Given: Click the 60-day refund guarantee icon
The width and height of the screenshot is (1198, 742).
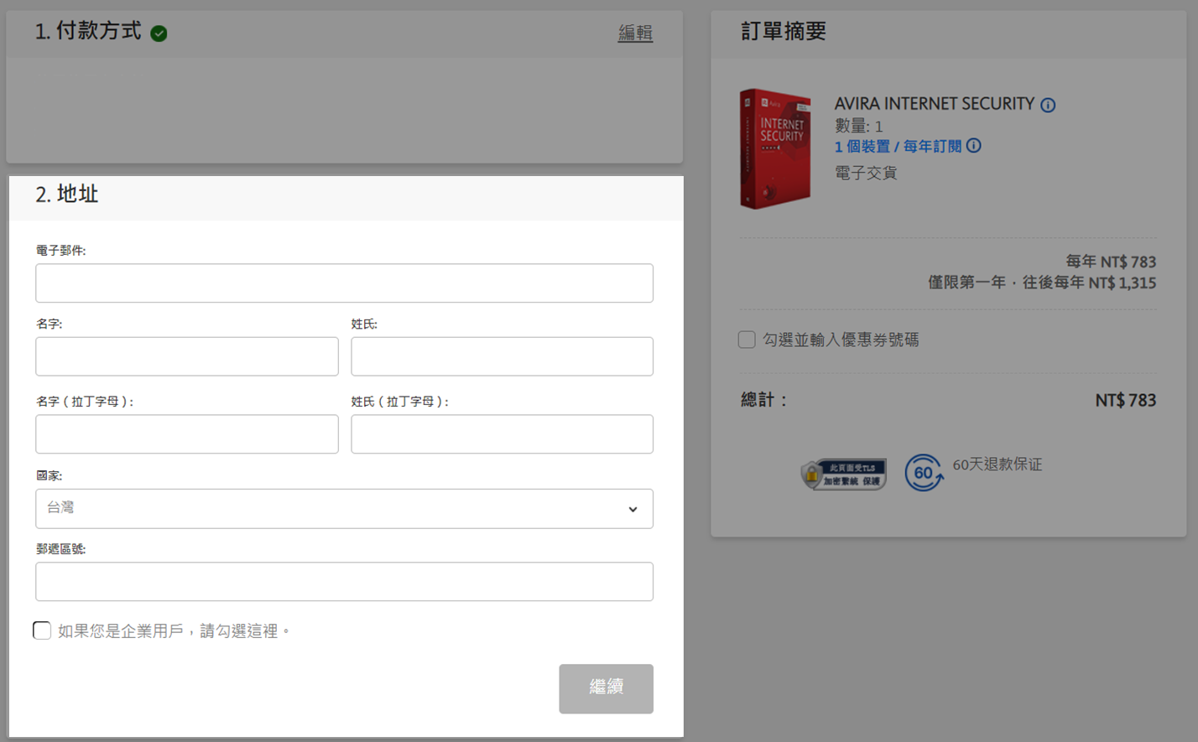Looking at the screenshot, I should 924,473.
